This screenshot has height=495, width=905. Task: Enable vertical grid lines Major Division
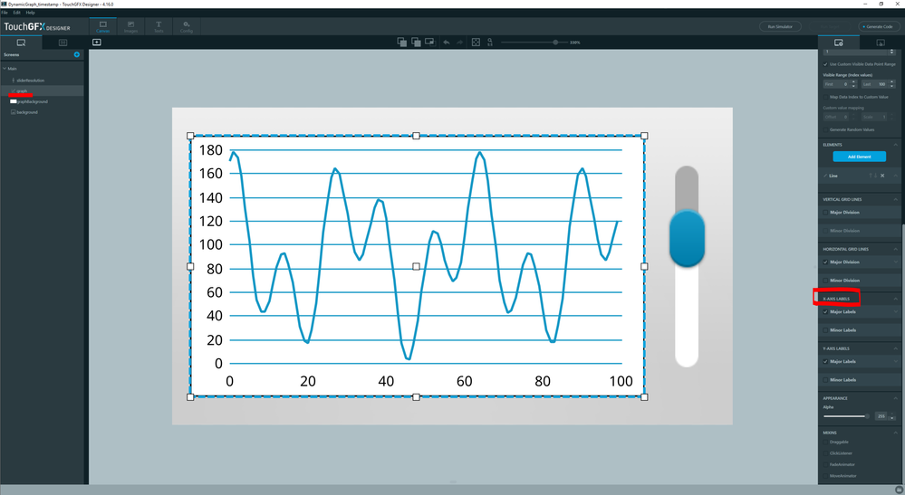point(825,213)
